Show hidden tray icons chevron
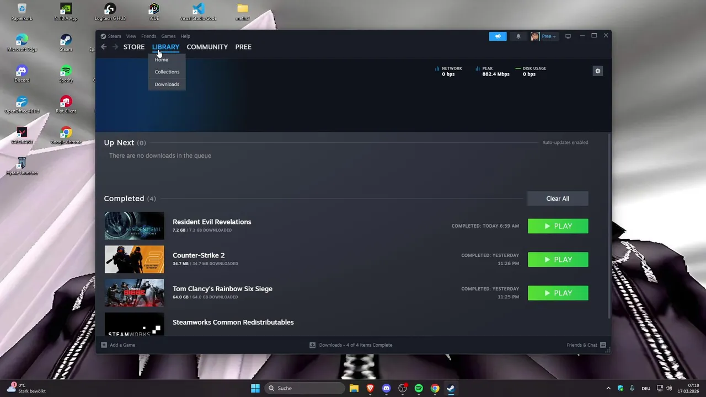Viewport: 706px width, 397px height. (x=608, y=388)
